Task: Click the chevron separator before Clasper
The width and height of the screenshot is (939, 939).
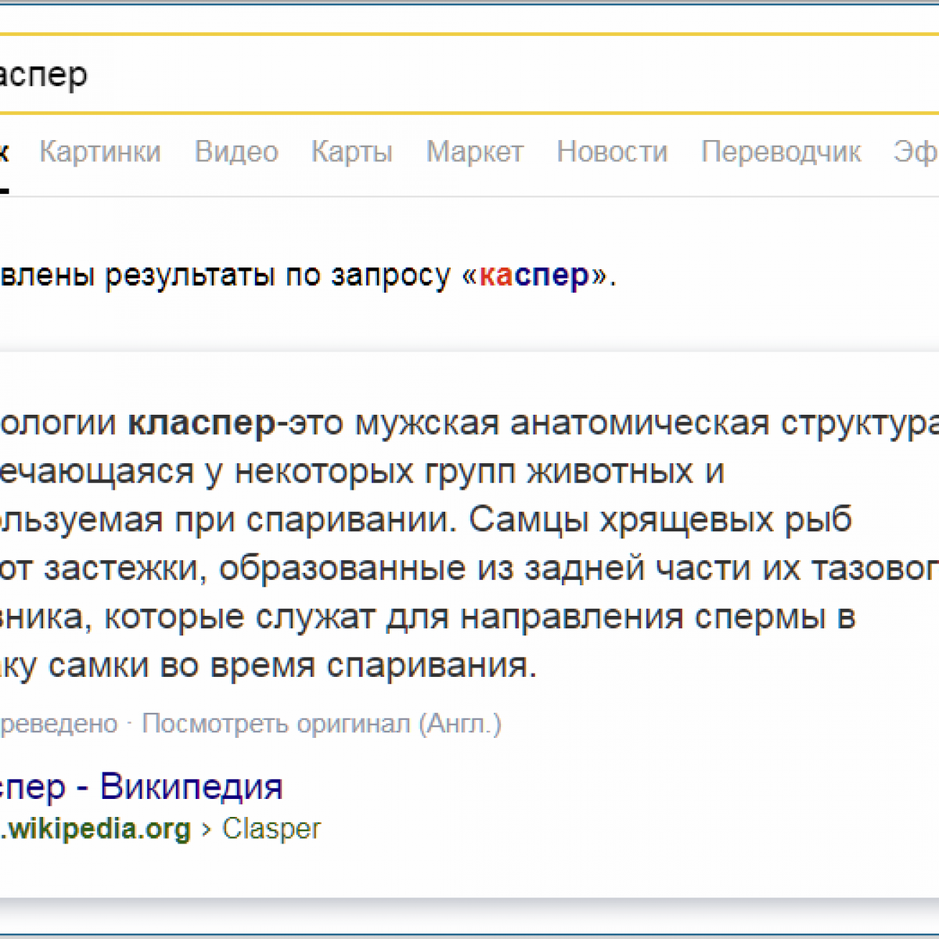Action: click(x=207, y=829)
